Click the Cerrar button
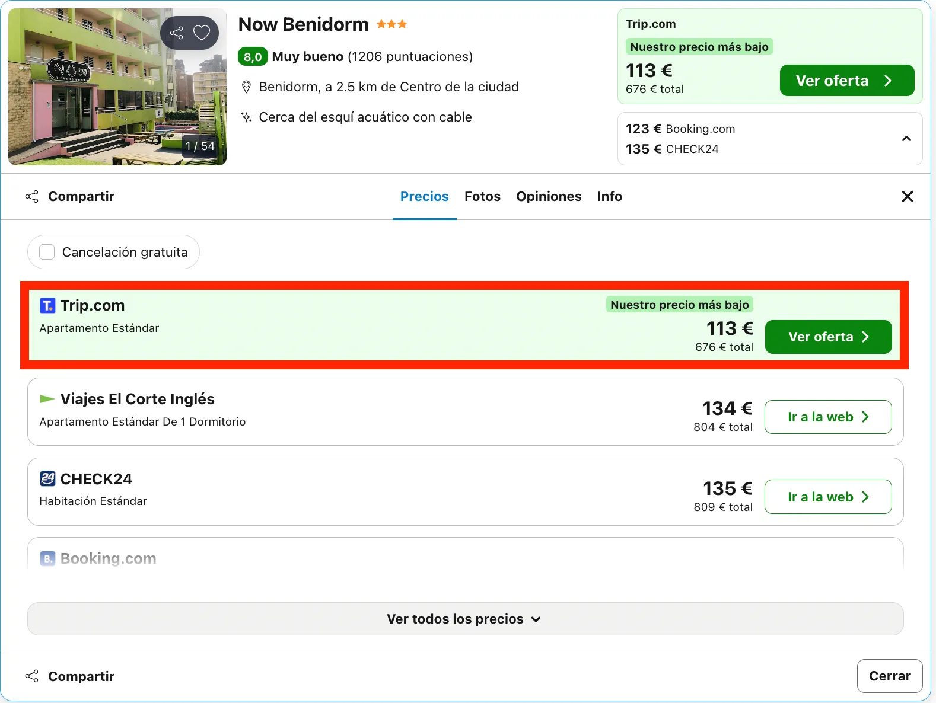 click(890, 676)
